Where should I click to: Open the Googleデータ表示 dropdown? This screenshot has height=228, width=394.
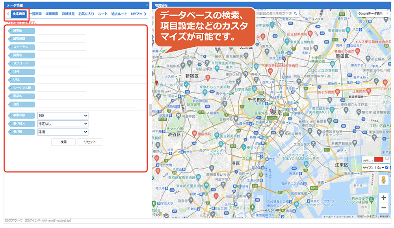coord(373,13)
